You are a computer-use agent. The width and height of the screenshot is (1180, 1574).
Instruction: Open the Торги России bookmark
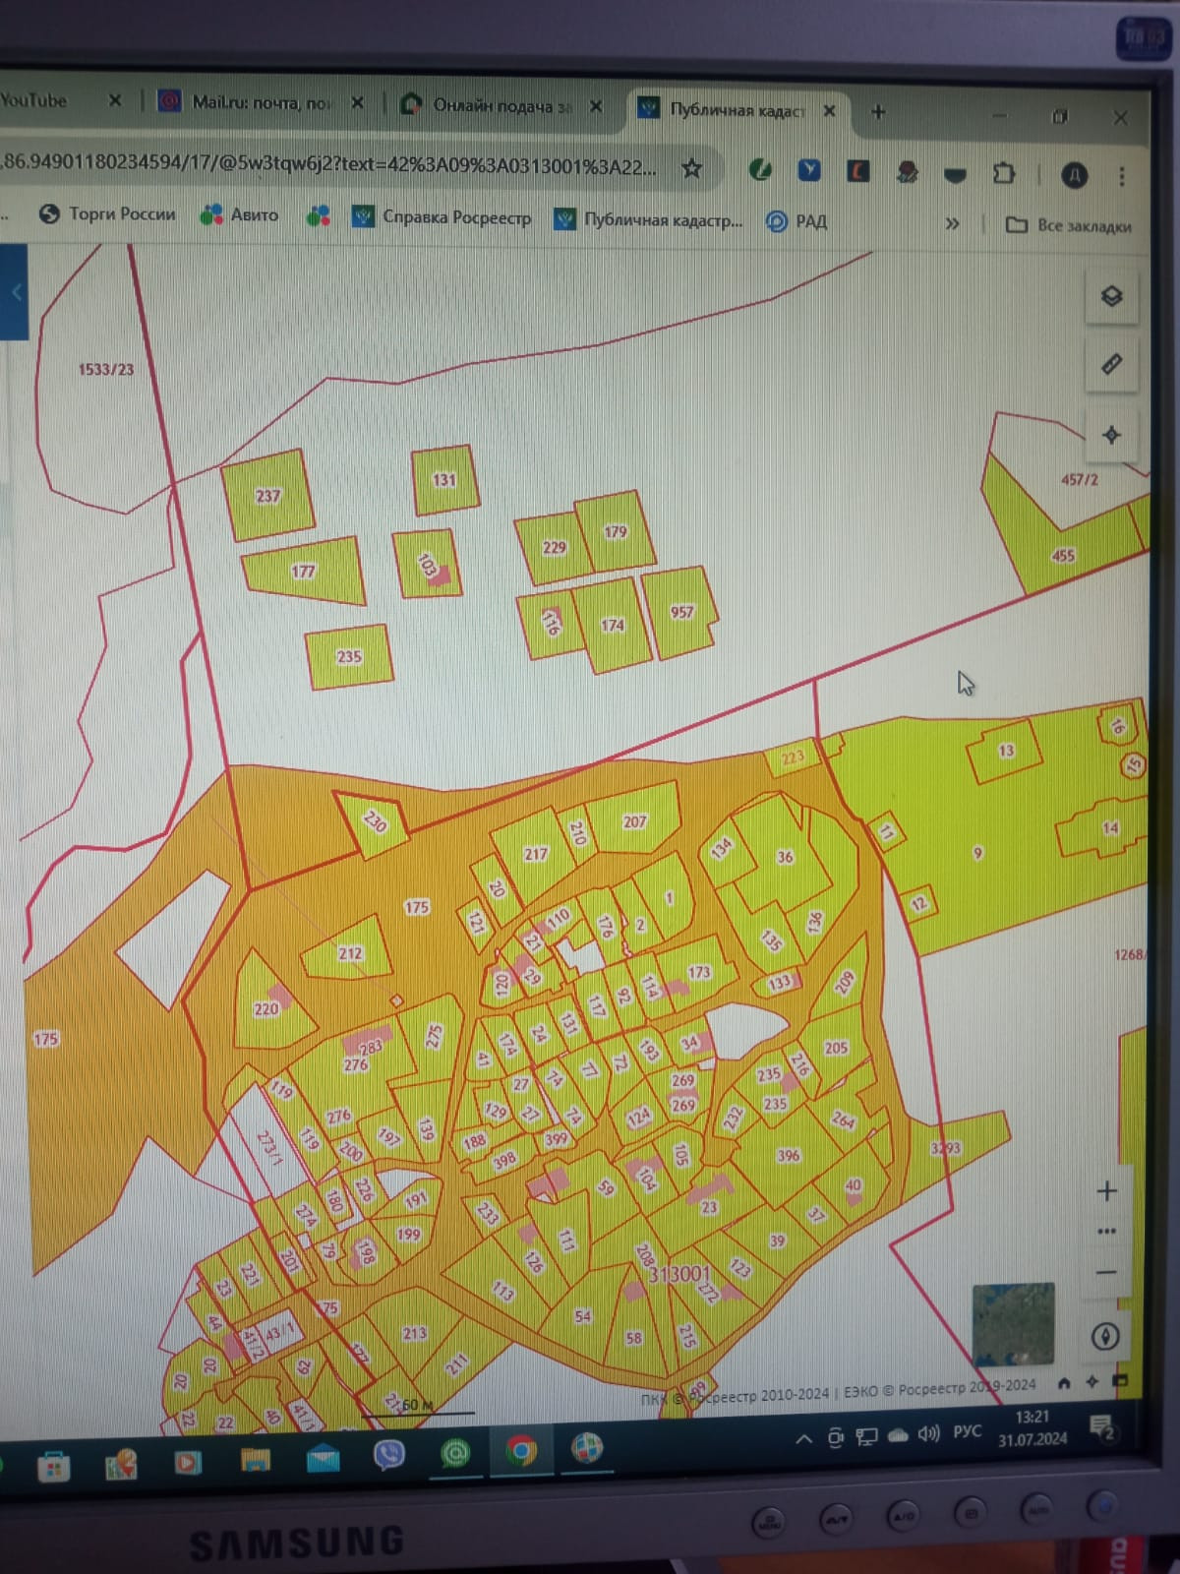pyautogui.click(x=107, y=213)
